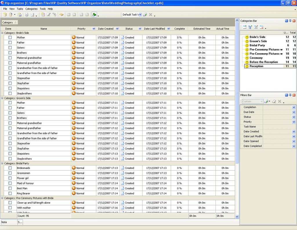Open the Priority column filter dropdown

point(94,29)
